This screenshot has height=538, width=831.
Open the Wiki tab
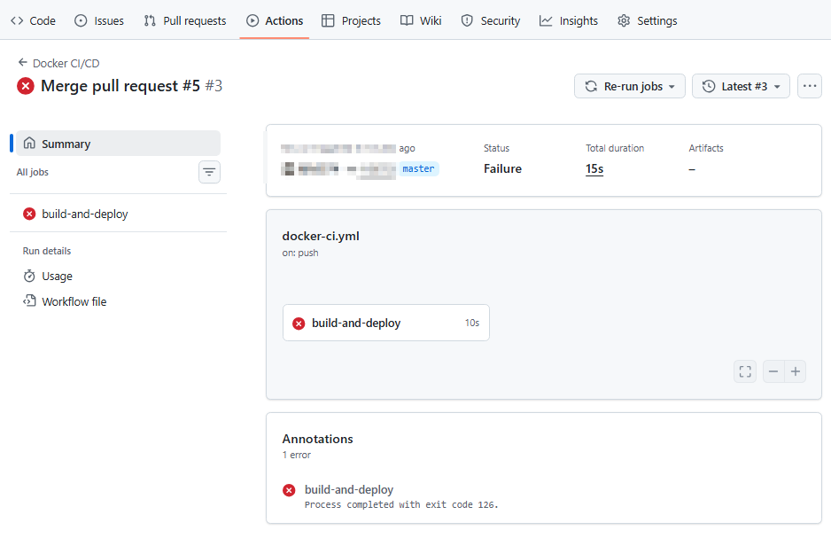(x=421, y=20)
